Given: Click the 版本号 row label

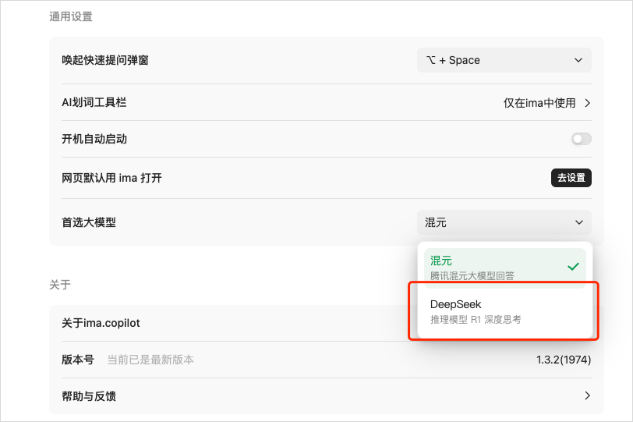Looking at the screenshot, I should 78,360.
